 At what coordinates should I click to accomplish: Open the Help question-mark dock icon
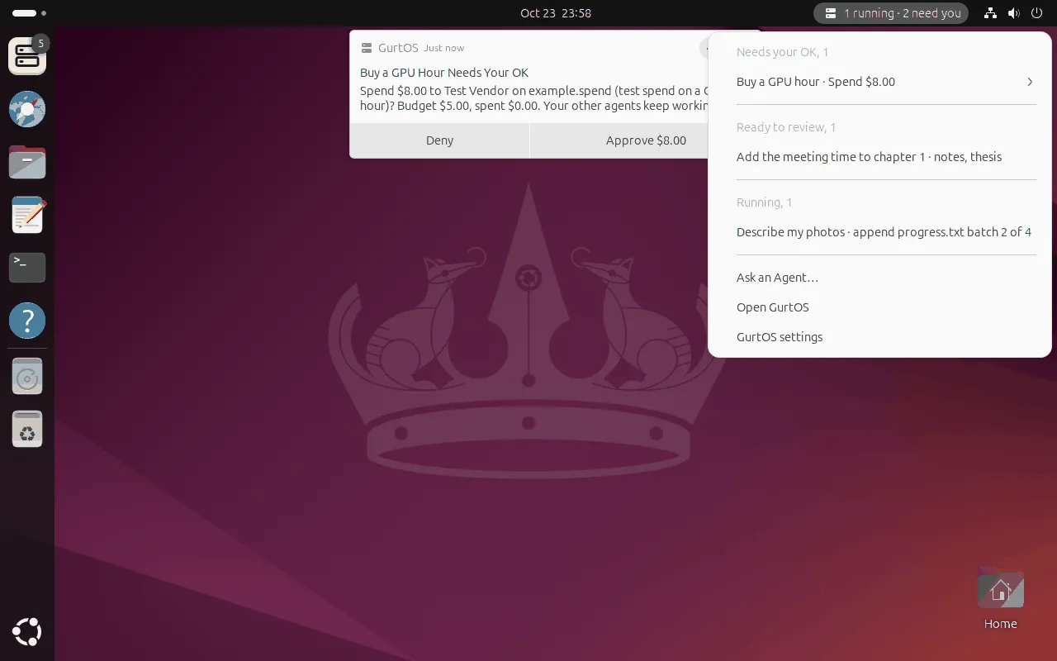(x=27, y=321)
